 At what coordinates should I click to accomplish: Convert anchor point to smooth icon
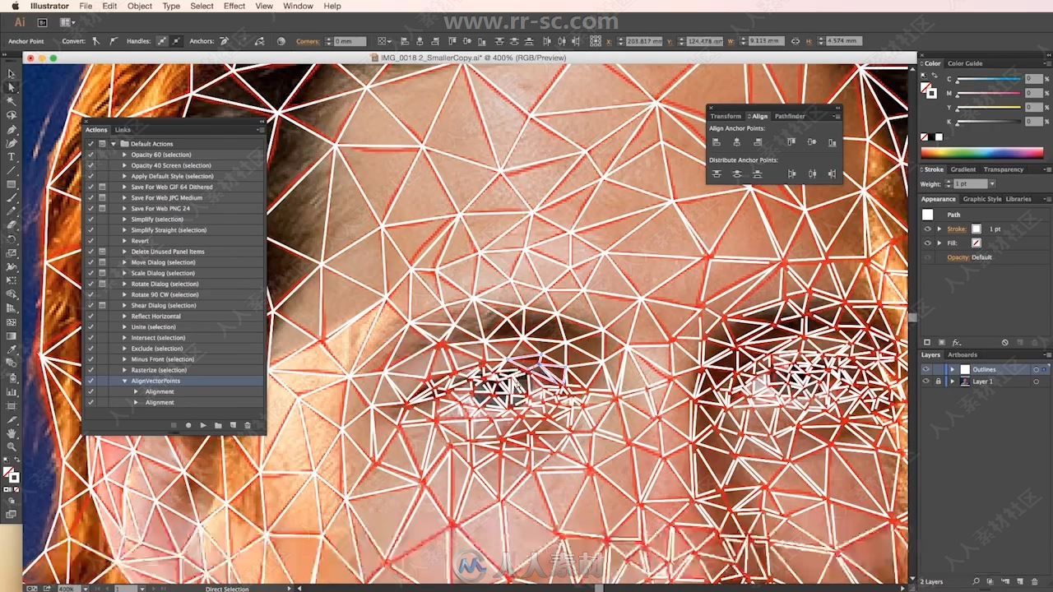114,41
